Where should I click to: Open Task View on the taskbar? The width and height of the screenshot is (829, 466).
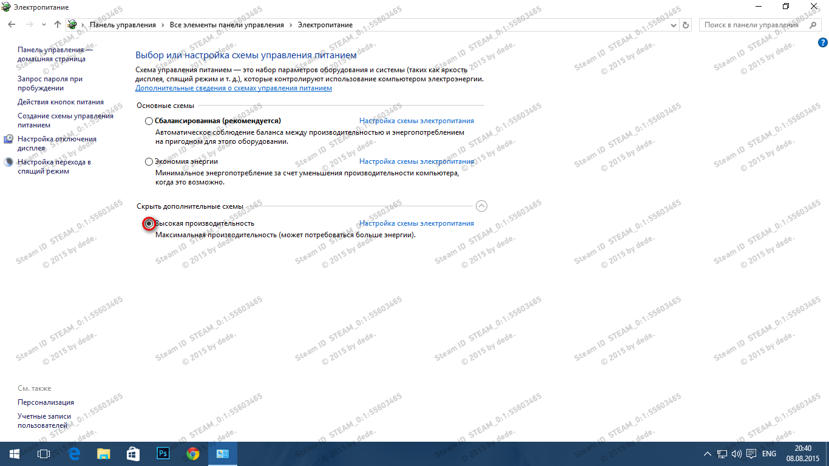click(x=44, y=454)
